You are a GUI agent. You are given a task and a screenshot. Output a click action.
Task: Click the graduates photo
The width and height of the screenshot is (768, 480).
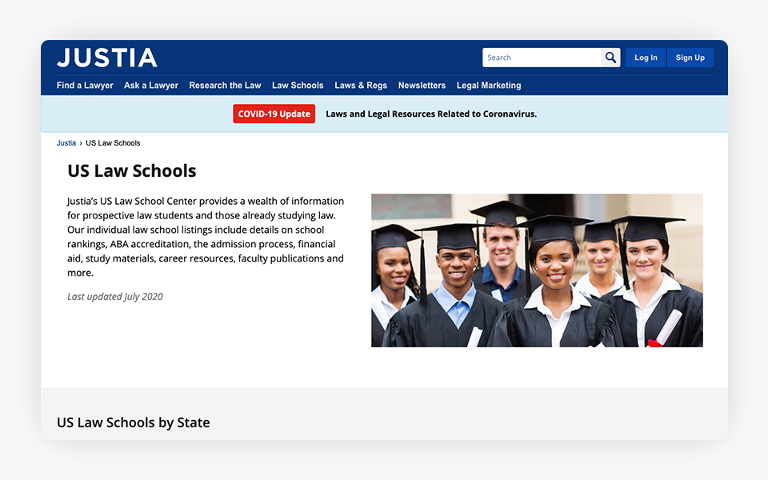537,270
